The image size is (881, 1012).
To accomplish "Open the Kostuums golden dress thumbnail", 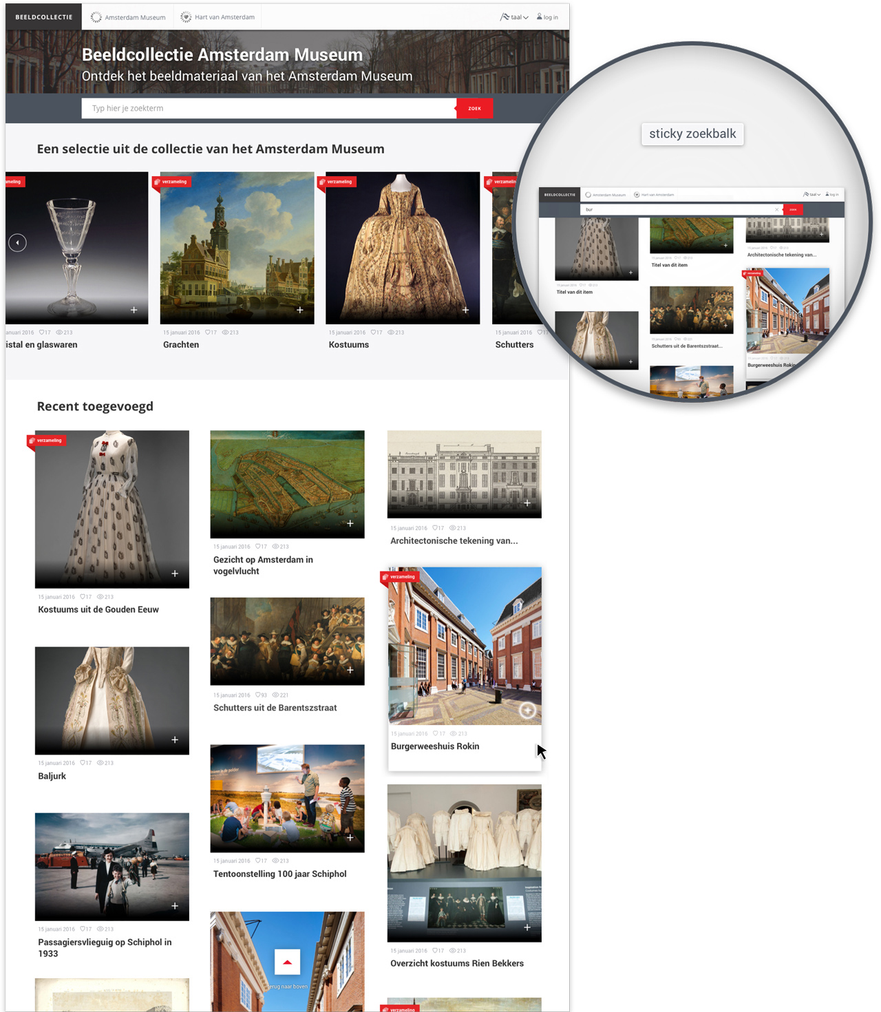I will [403, 248].
